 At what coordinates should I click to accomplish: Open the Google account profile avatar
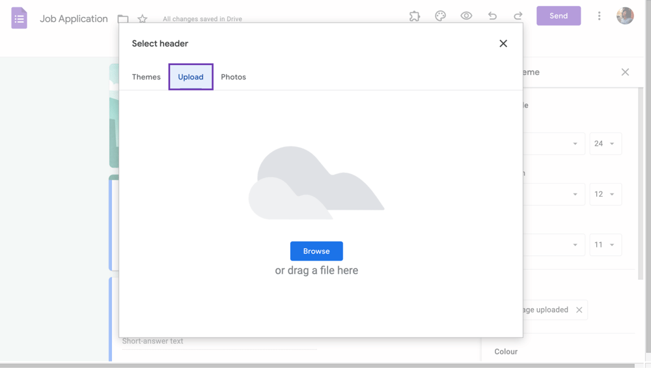pos(625,16)
